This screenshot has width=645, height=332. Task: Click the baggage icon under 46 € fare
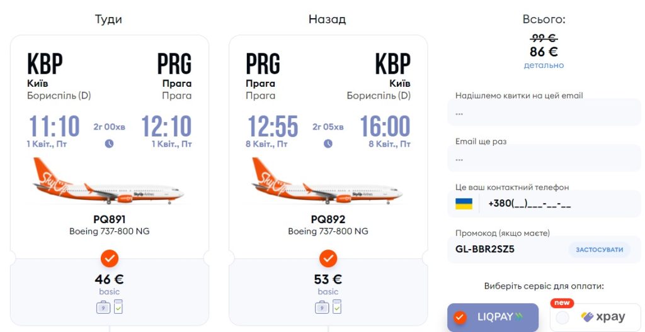(103, 307)
